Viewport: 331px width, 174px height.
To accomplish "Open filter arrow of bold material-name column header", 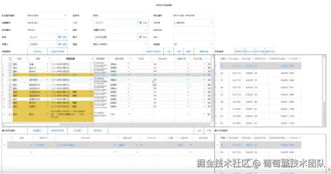I will pos(92,59).
